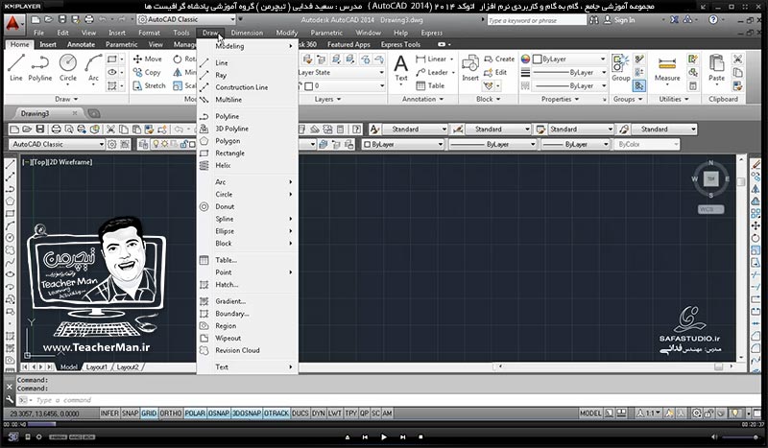This screenshot has height=448, width=768.
Task: Close the Drawing3 file tab
Action: coord(75,113)
